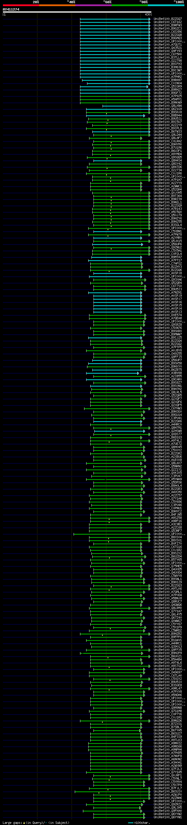Select the UniRef100_B8XS04 label

click(x=168, y=537)
